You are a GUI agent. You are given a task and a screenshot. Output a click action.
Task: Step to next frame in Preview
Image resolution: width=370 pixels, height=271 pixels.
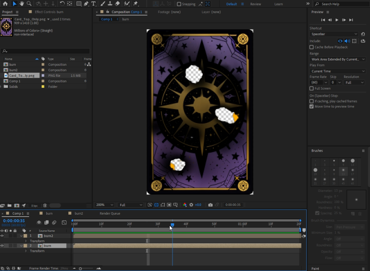click(344, 20)
